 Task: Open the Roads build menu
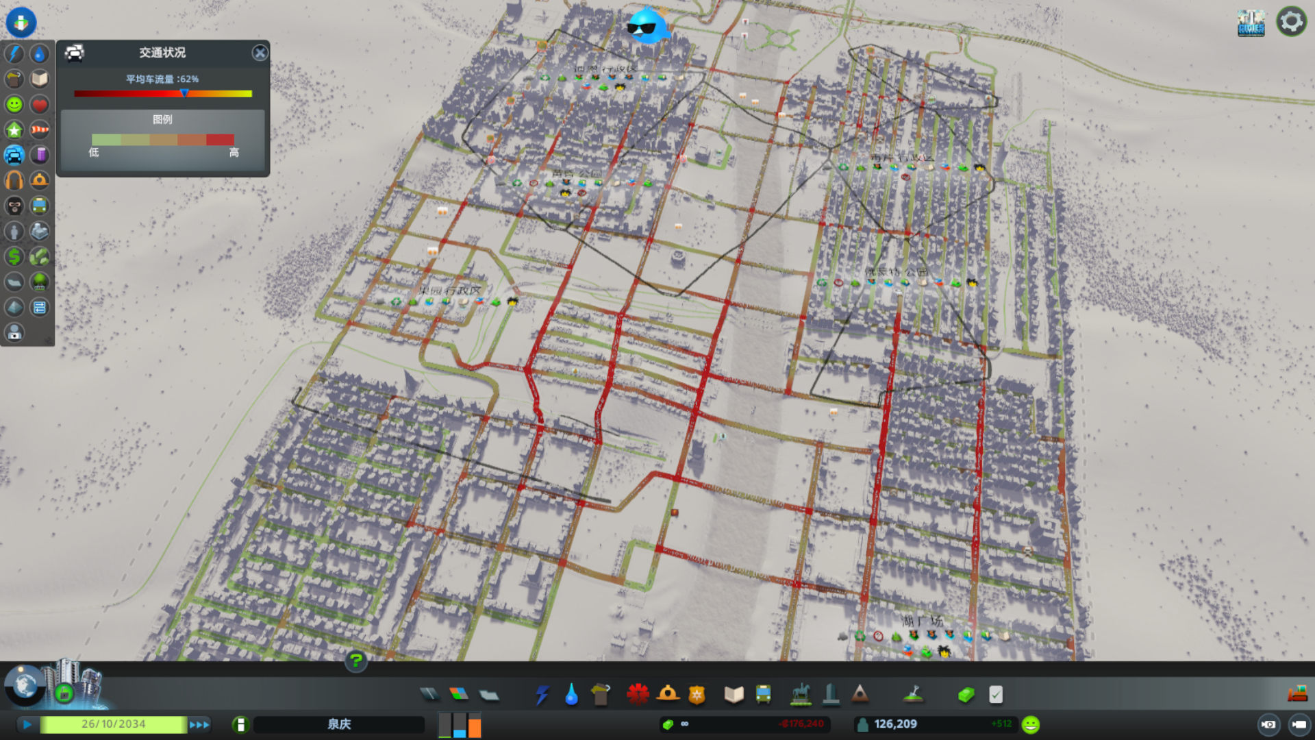429,695
